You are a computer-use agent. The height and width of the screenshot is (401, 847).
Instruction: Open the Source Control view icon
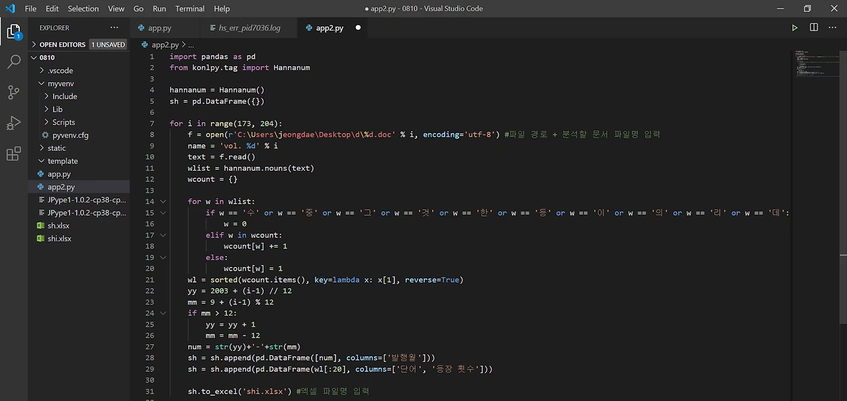tap(13, 93)
